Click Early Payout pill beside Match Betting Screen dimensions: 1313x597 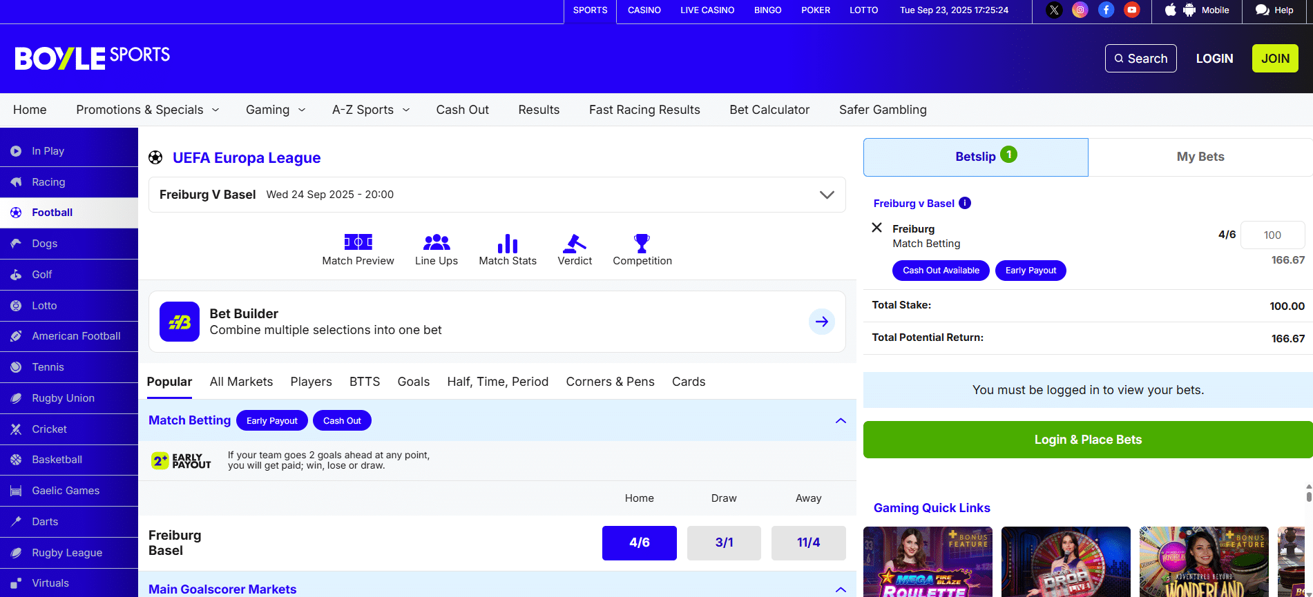click(272, 420)
